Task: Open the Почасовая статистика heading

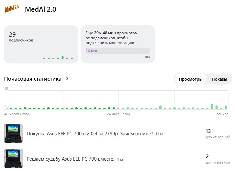Action: (x=33, y=79)
